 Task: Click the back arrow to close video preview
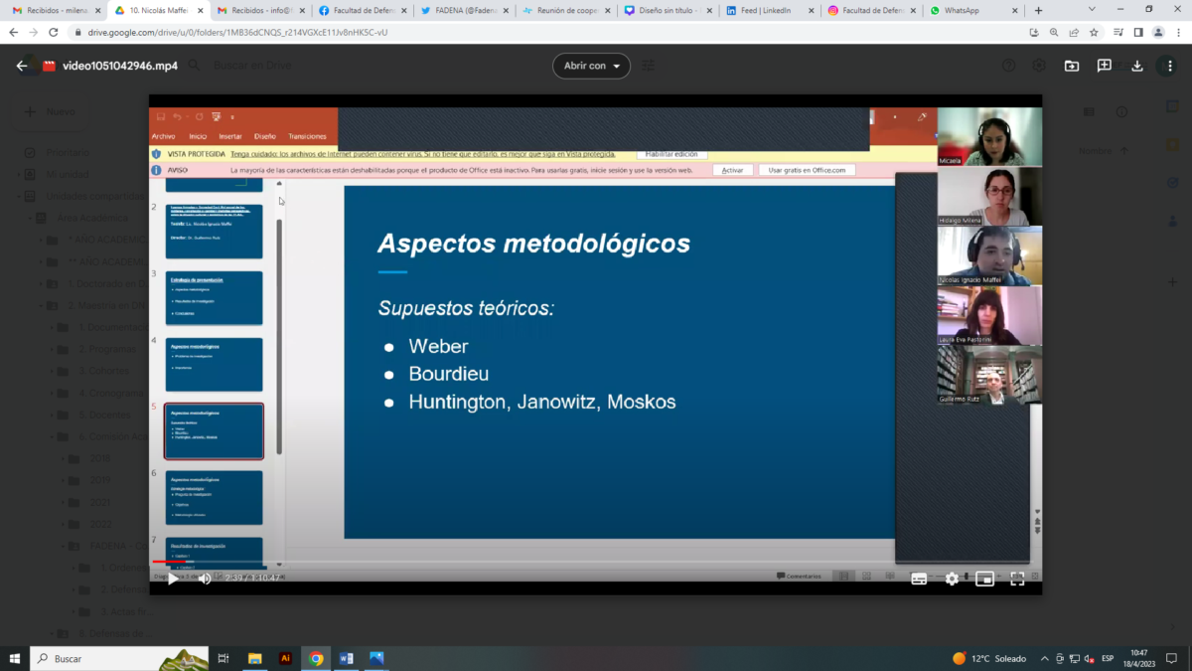(22, 66)
